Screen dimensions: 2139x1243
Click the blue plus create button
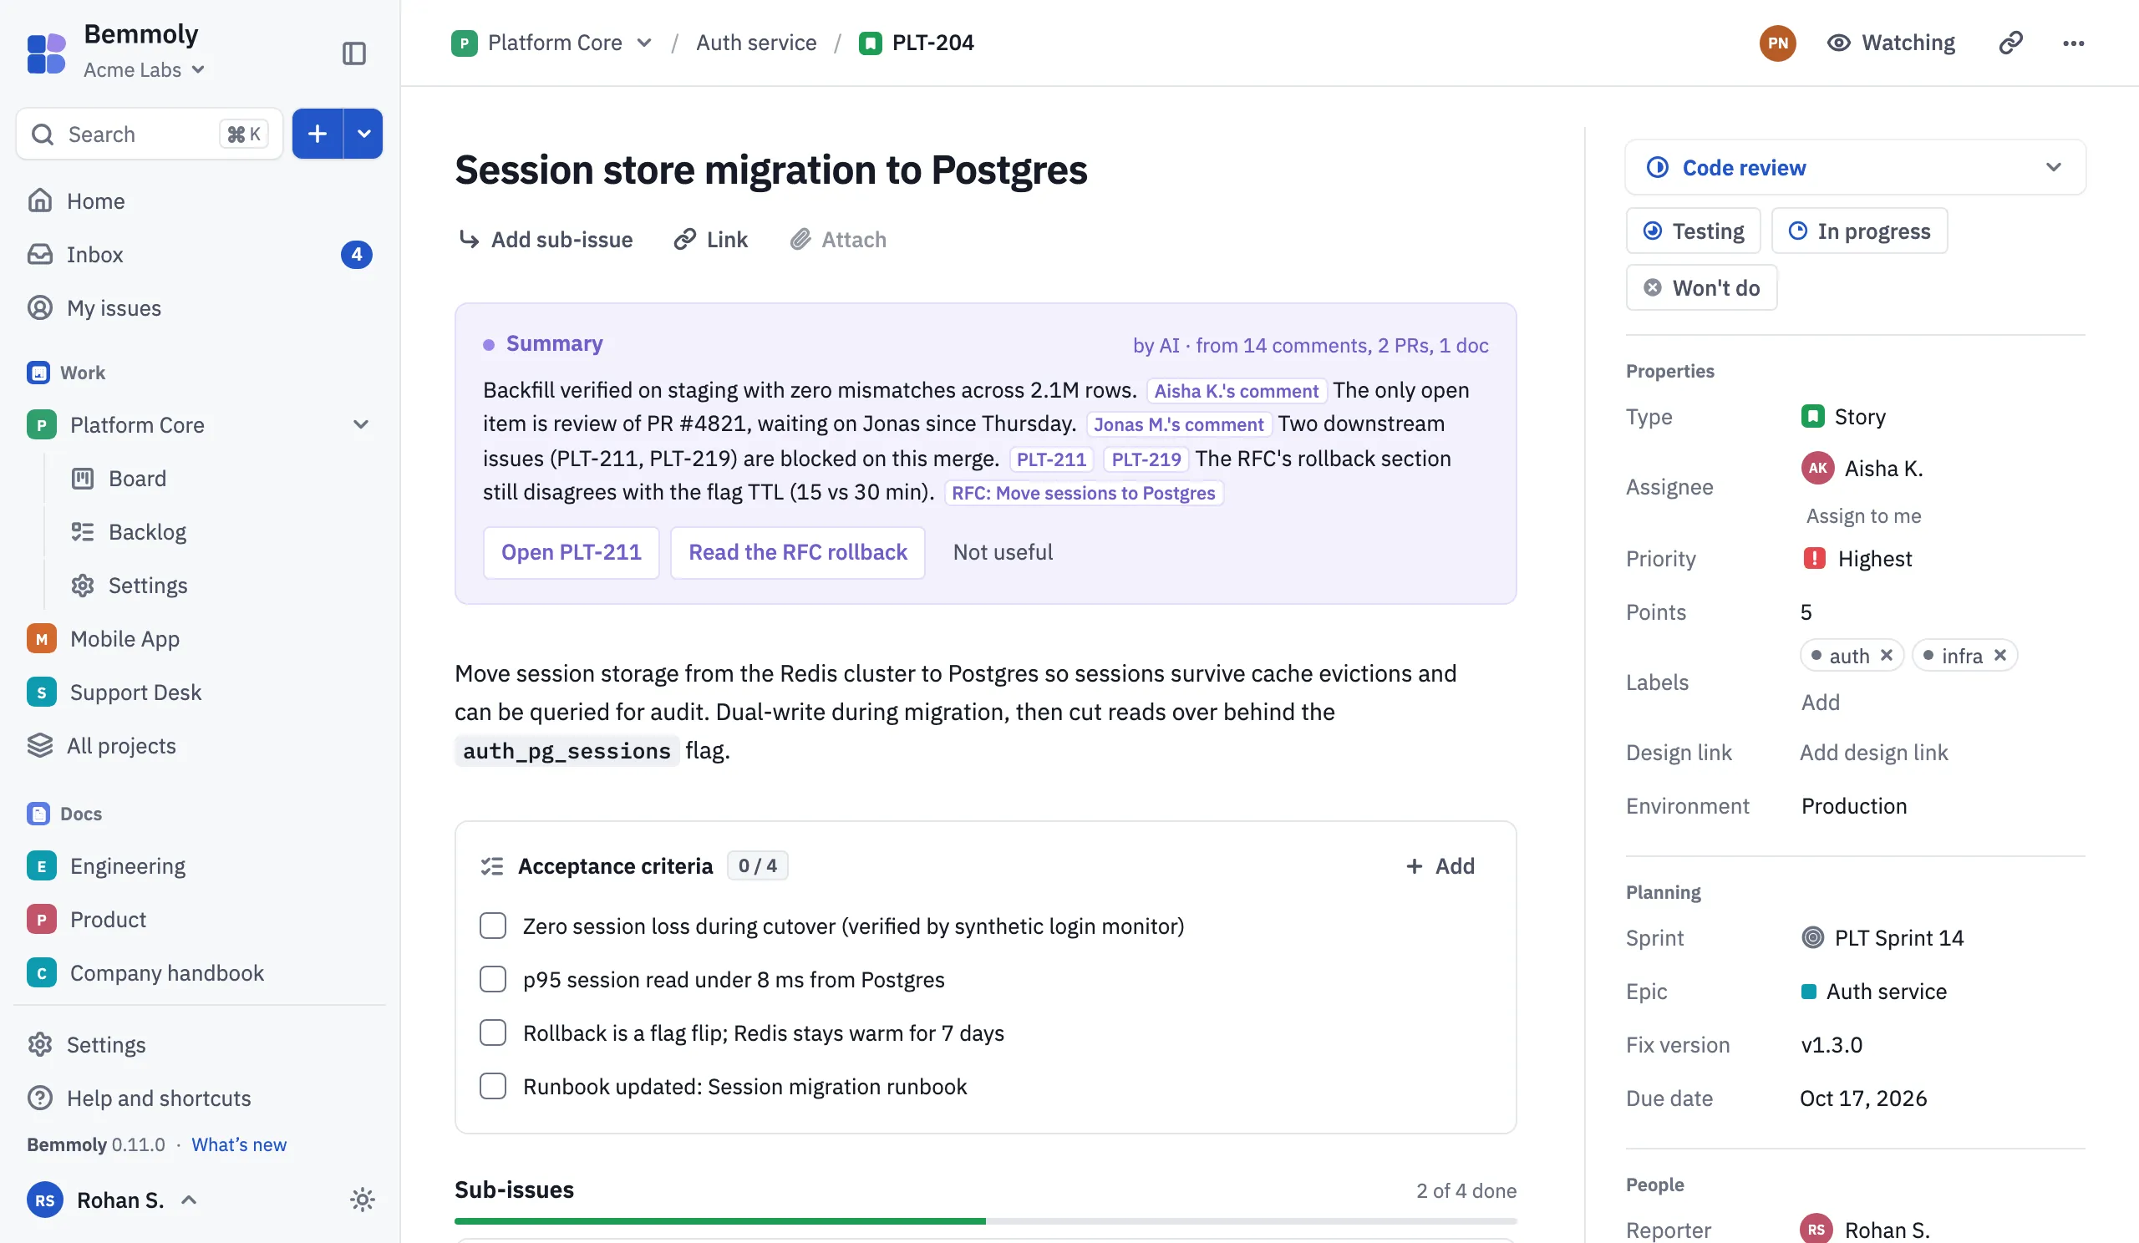tap(318, 133)
